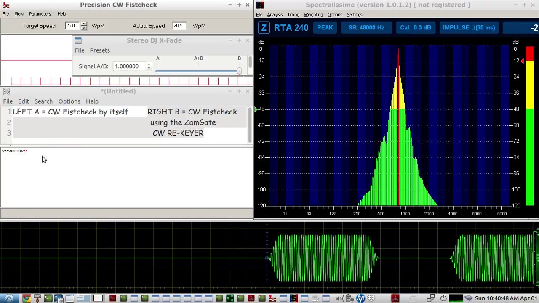The image size is (539, 303).
Task: Click the right-side level meter bar
Action: (x=529, y=126)
